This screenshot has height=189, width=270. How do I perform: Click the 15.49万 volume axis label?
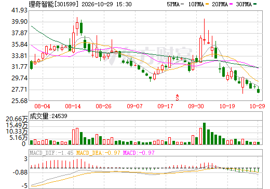pos(17,125)
